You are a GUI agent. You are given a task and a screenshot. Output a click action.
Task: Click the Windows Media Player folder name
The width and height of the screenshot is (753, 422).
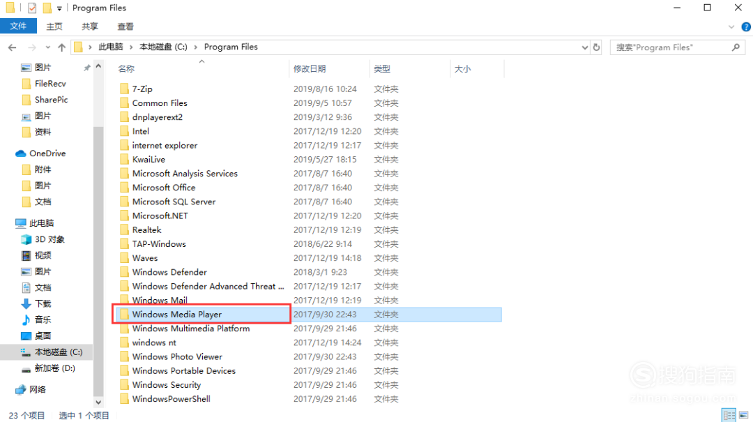(x=176, y=315)
